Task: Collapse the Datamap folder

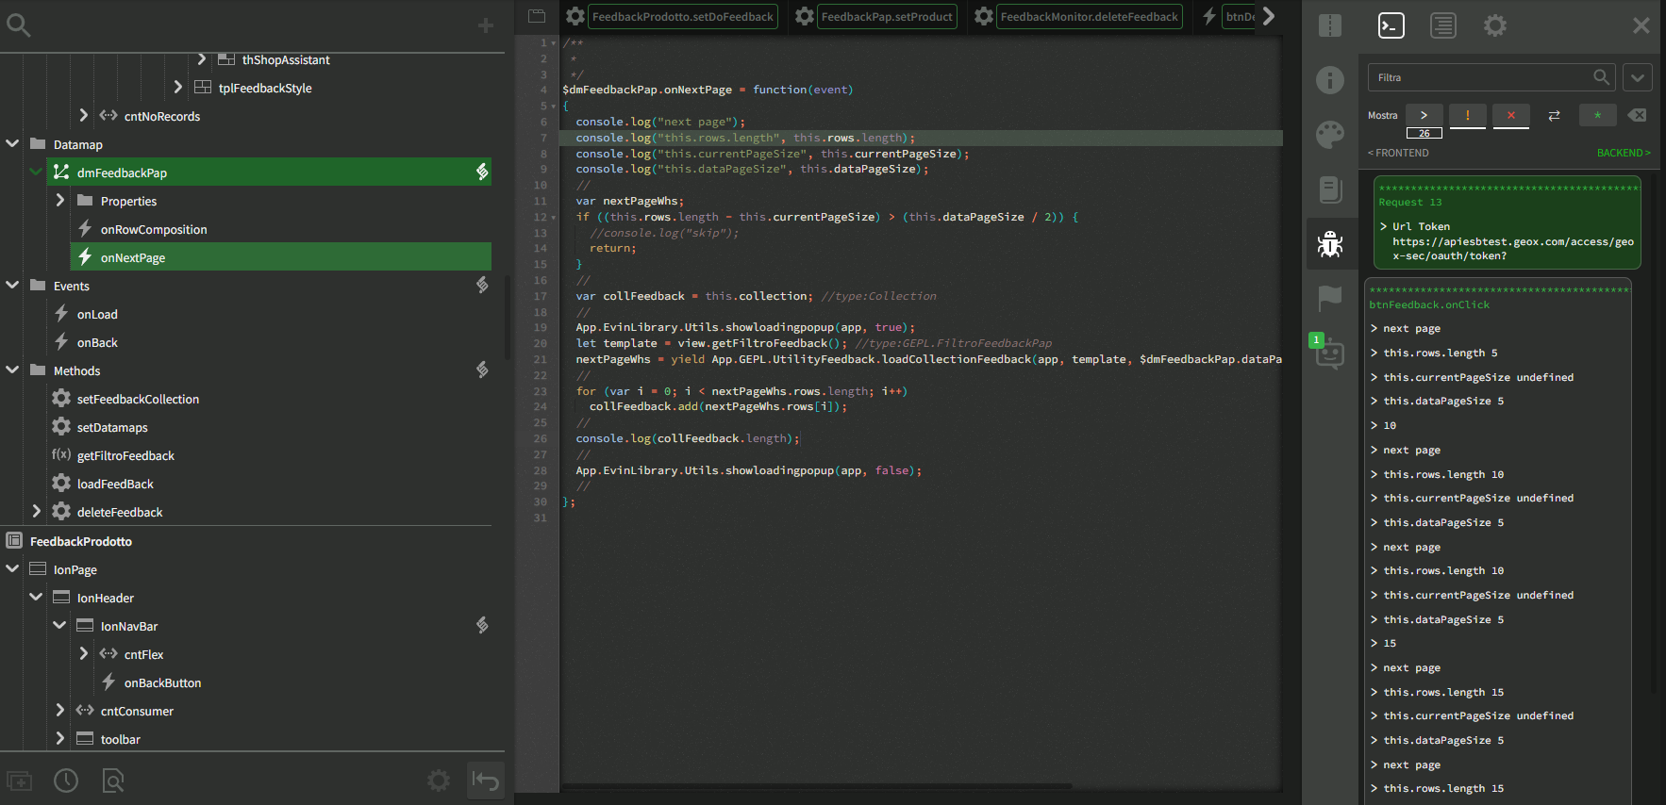Action: 12,143
